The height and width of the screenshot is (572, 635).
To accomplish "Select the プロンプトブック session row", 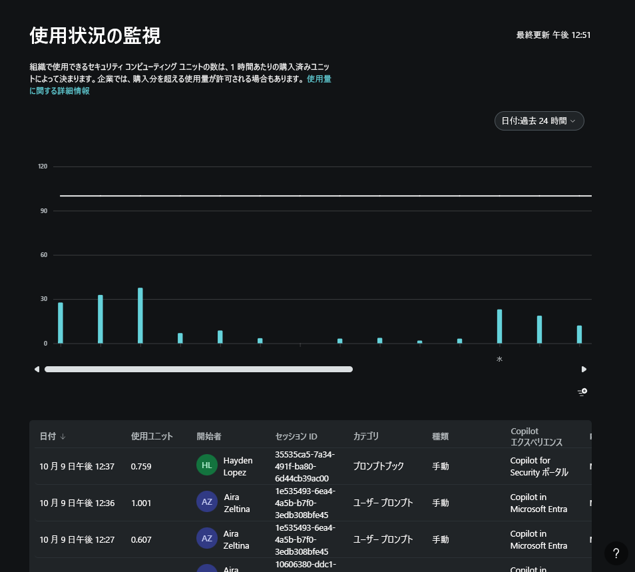I will pyautogui.click(x=378, y=466).
